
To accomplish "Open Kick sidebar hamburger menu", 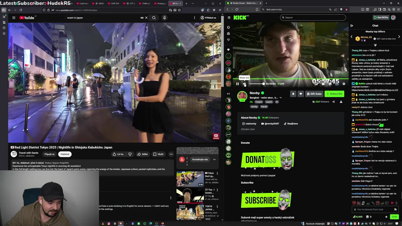I will [x=229, y=18].
